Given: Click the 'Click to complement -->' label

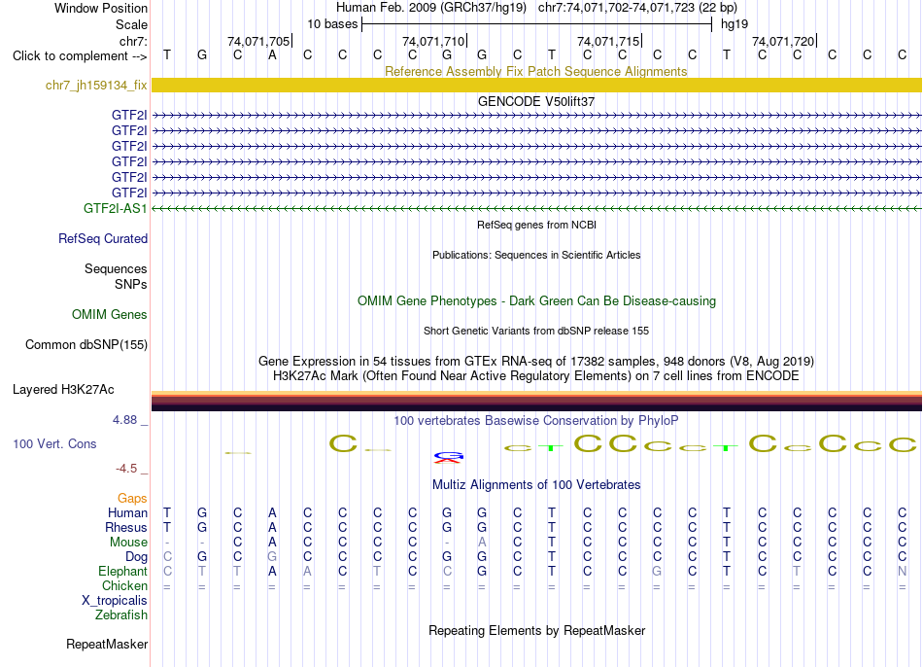Looking at the screenshot, I should point(80,56).
